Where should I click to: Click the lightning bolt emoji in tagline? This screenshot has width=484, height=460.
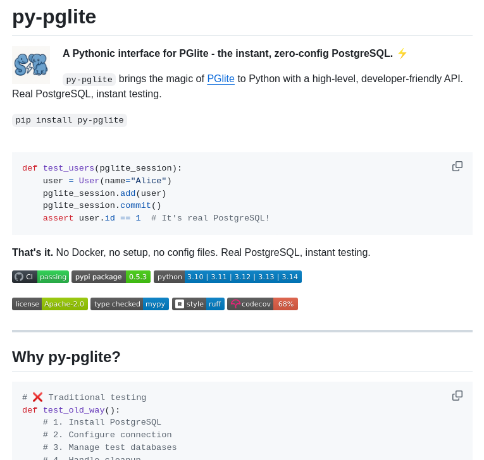pyautogui.click(x=402, y=53)
